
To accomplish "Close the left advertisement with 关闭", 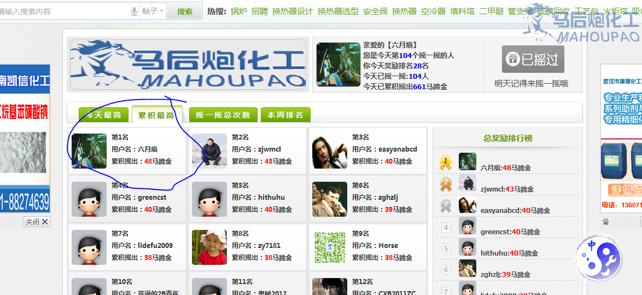I will pos(37,222).
